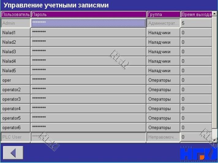
Task: Edit the password for Nalad3
Action: click(88, 52)
